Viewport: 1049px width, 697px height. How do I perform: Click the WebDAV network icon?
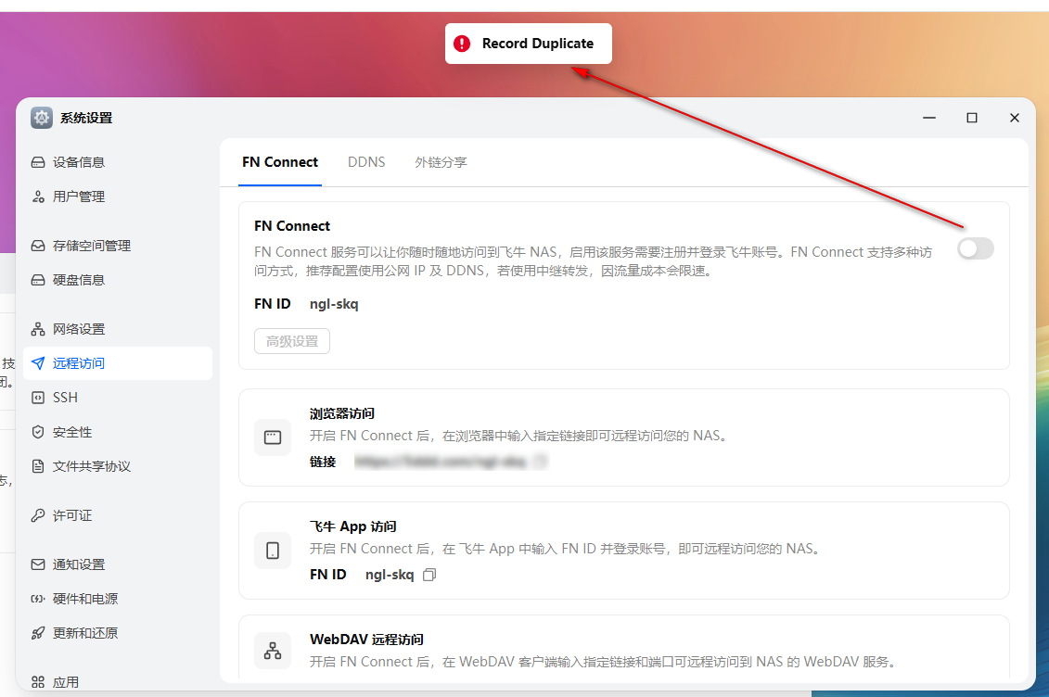click(273, 651)
